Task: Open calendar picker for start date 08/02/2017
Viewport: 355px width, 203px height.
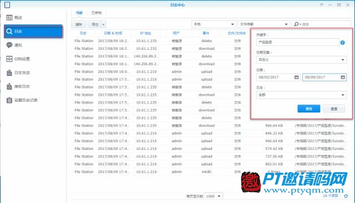Action: [296, 77]
